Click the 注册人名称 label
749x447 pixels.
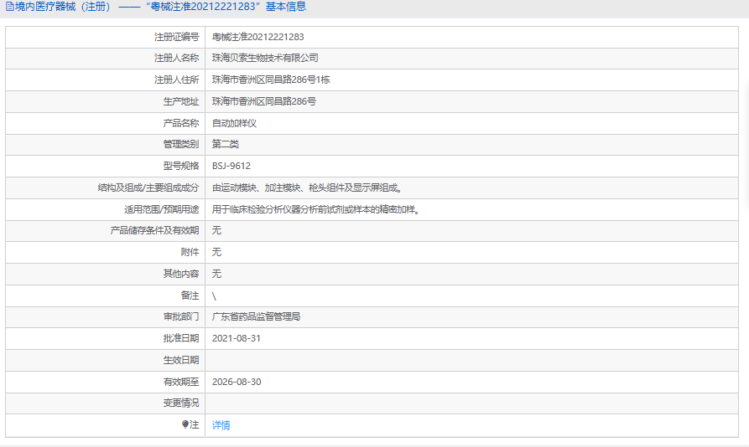pyautogui.click(x=176, y=58)
